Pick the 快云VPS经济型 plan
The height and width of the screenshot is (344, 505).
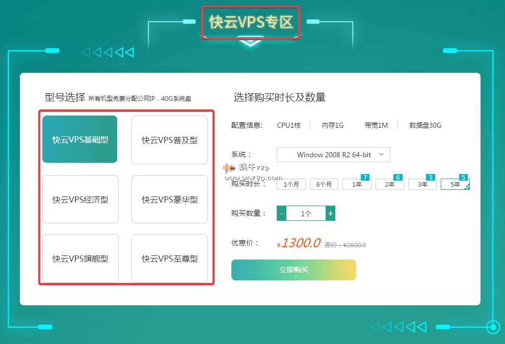[x=80, y=199]
